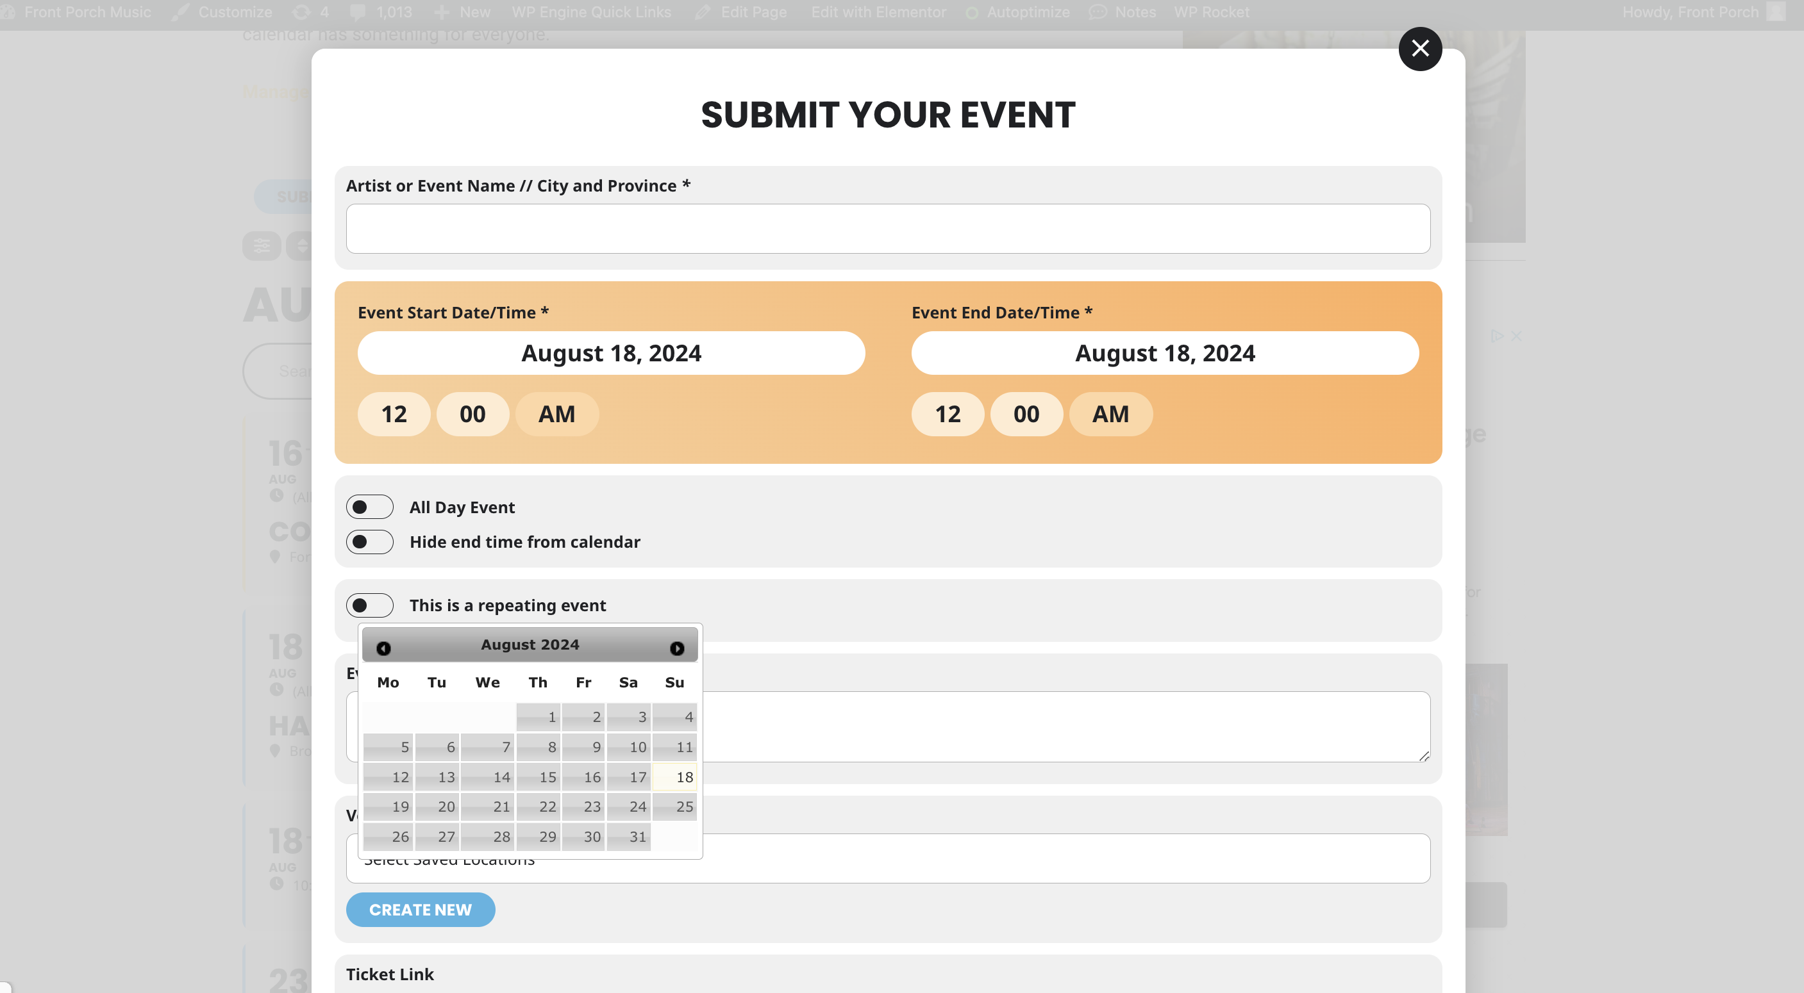Close the Submit Your Event modal
Image resolution: width=1804 pixels, height=993 pixels.
pos(1419,48)
